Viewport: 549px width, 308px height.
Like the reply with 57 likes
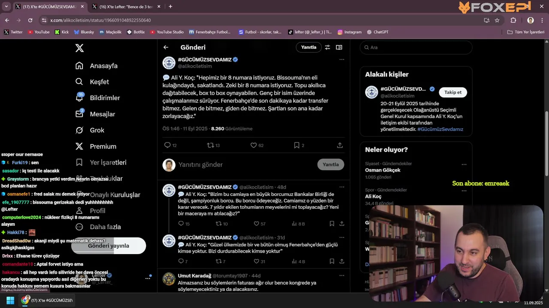click(x=259, y=224)
